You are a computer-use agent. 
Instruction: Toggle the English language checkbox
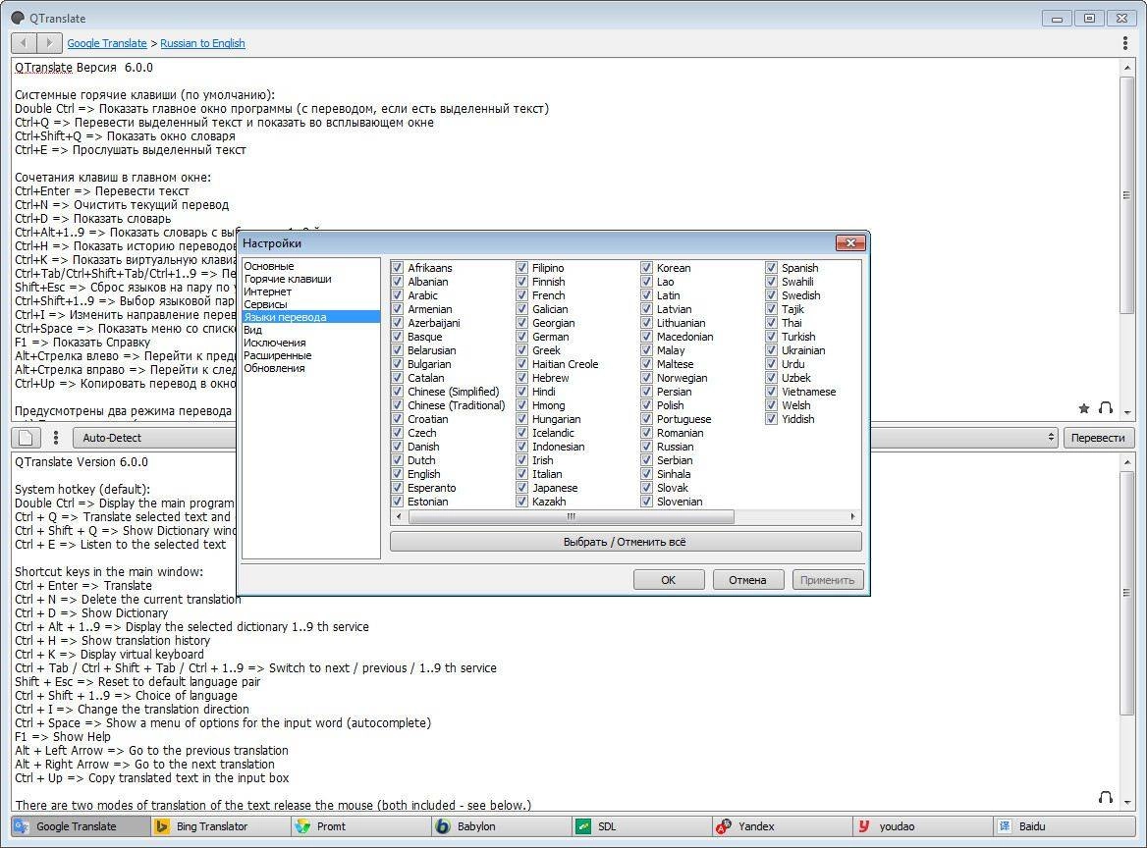point(397,474)
